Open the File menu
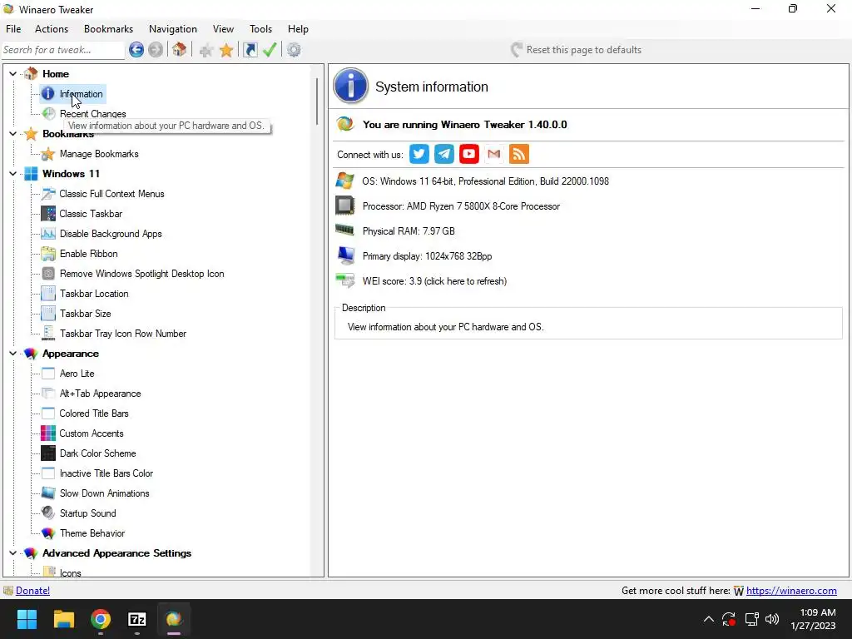The width and height of the screenshot is (852, 639). [x=13, y=29]
